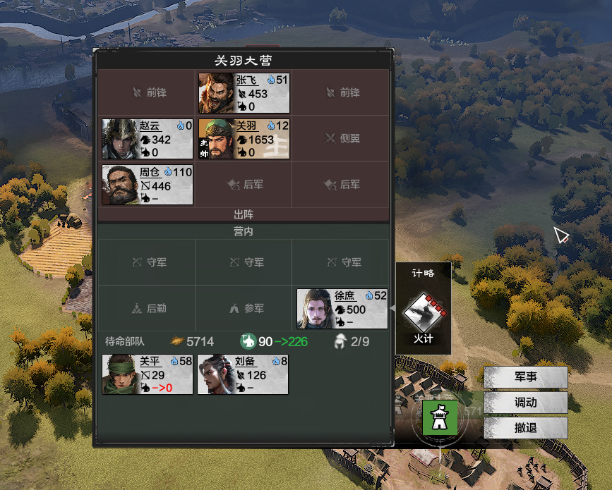Screen dimensions: 612x490
Task: Click the 后勤 logistics slot icon
Action: pos(137,308)
